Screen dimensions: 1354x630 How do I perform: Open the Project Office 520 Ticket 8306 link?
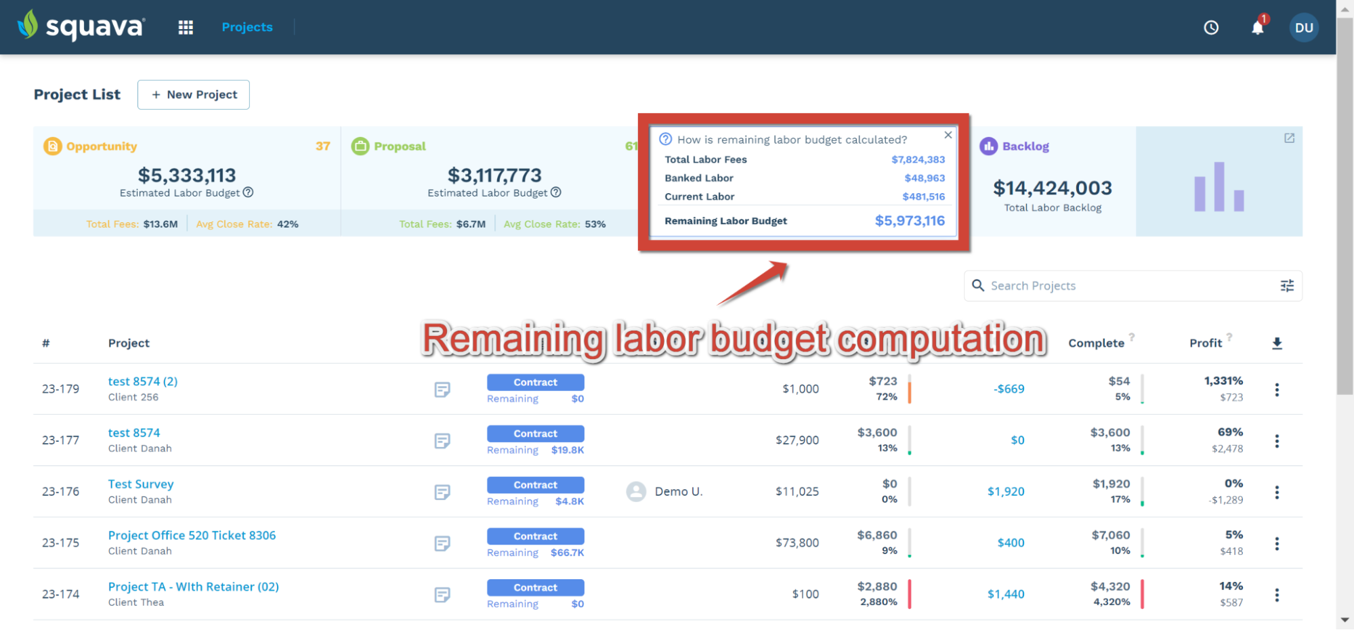coord(192,534)
